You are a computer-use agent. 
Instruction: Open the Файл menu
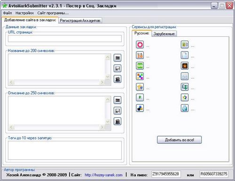pos(8,13)
